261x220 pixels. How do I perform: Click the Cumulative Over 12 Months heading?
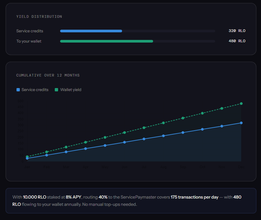[48, 75]
